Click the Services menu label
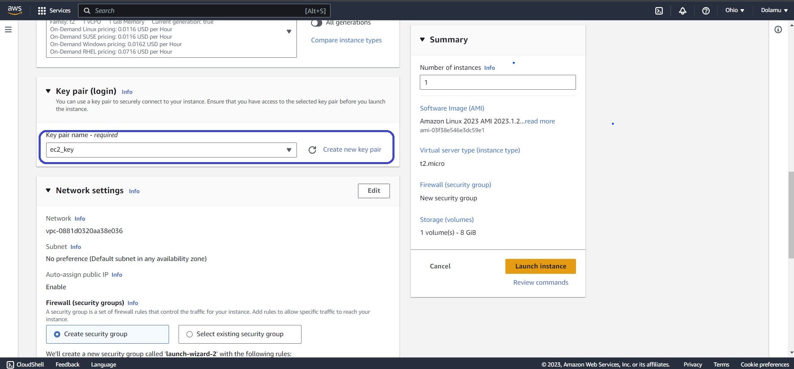794x369 pixels. (x=60, y=11)
